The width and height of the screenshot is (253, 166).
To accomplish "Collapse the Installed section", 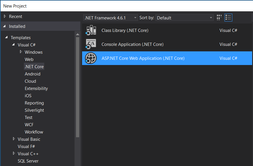I will [x=5, y=26].
